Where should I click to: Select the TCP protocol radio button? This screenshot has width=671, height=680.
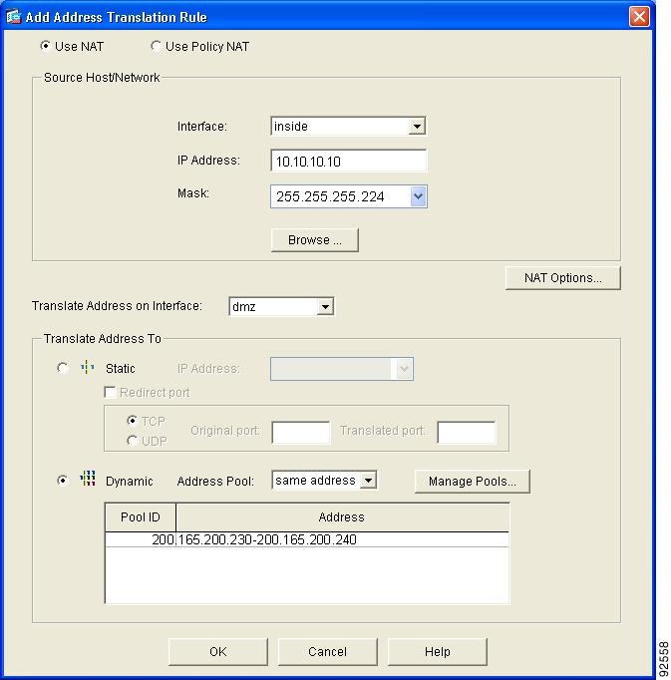pos(132,421)
